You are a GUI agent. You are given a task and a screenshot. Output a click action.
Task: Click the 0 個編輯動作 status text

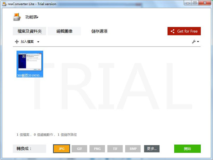pos(43,135)
